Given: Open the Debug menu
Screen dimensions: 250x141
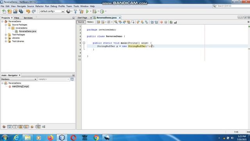Looking at the screenshot, I should [54, 6].
